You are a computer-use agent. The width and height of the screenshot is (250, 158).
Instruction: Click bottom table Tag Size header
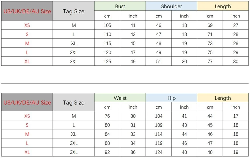pos(73,102)
